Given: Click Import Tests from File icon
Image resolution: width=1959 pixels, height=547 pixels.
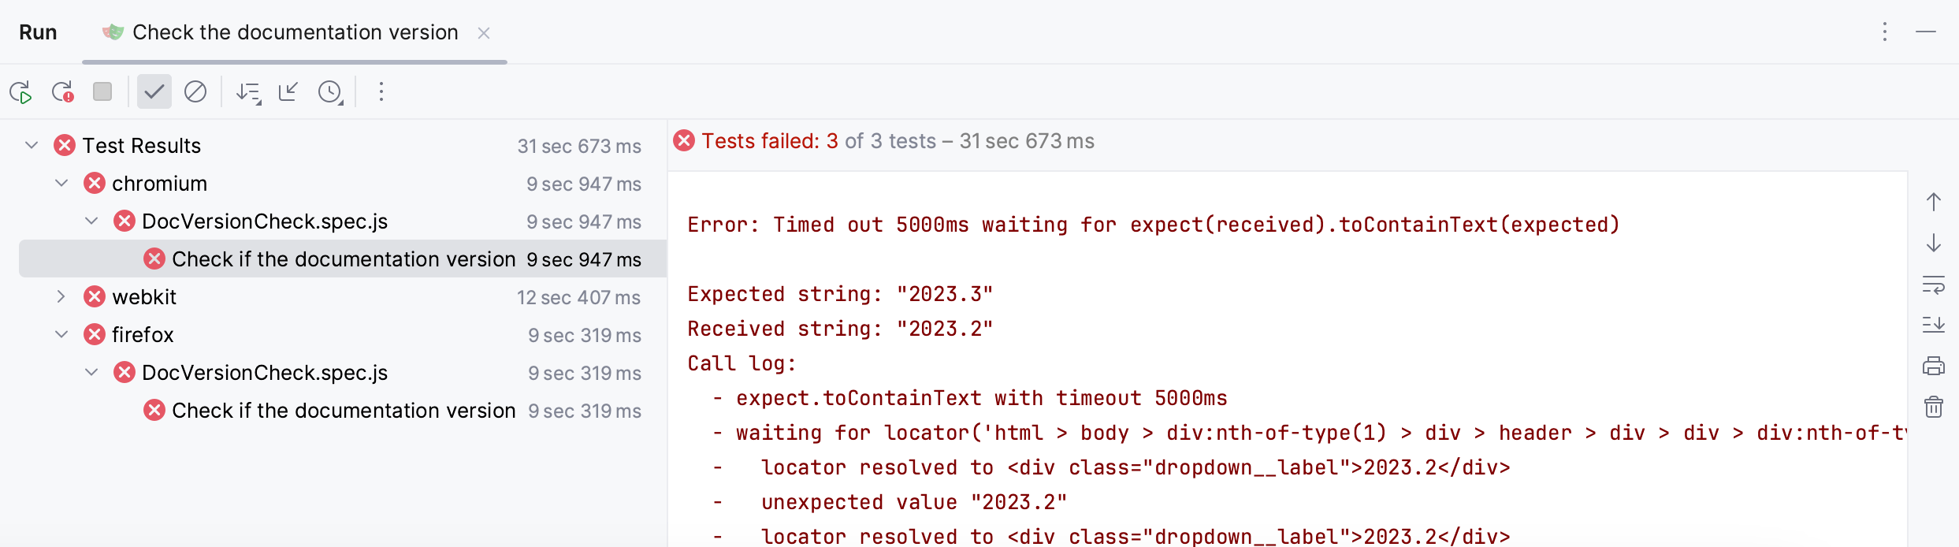Looking at the screenshot, I should 288,92.
